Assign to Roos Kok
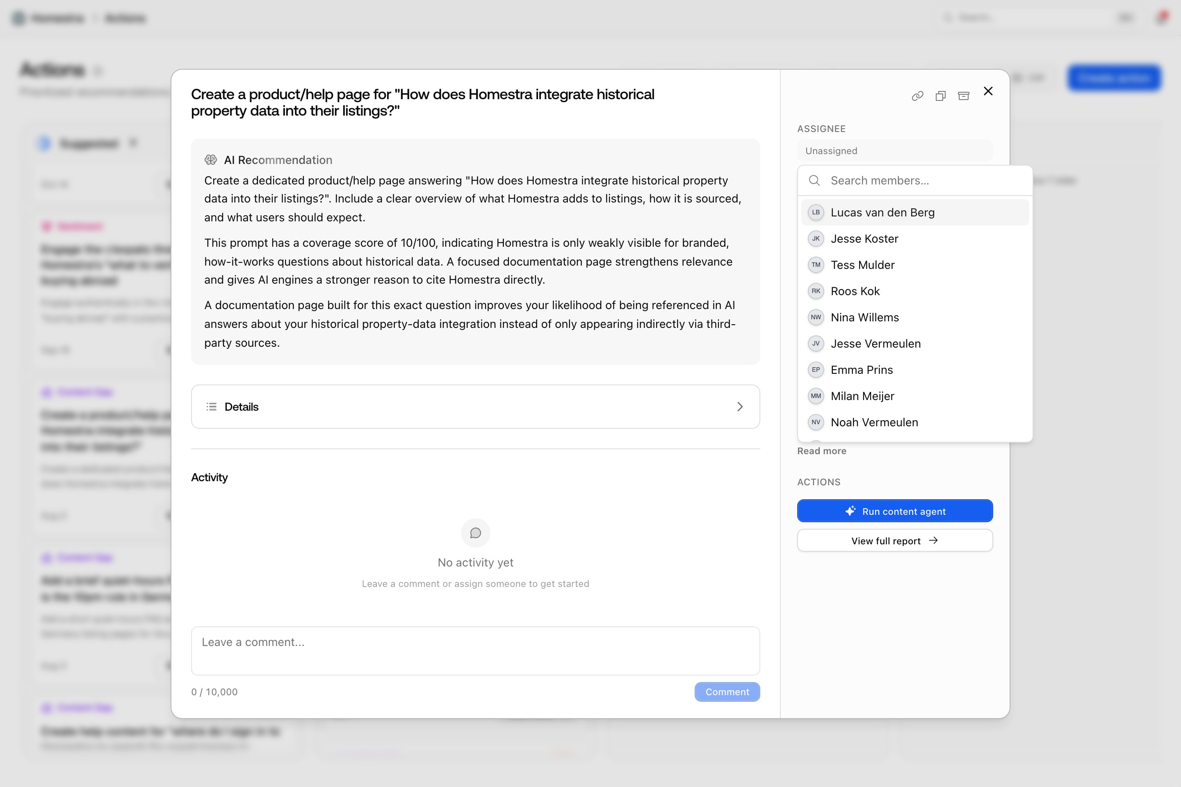The height and width of the screenshot is (787, 1181). (915, 291)
